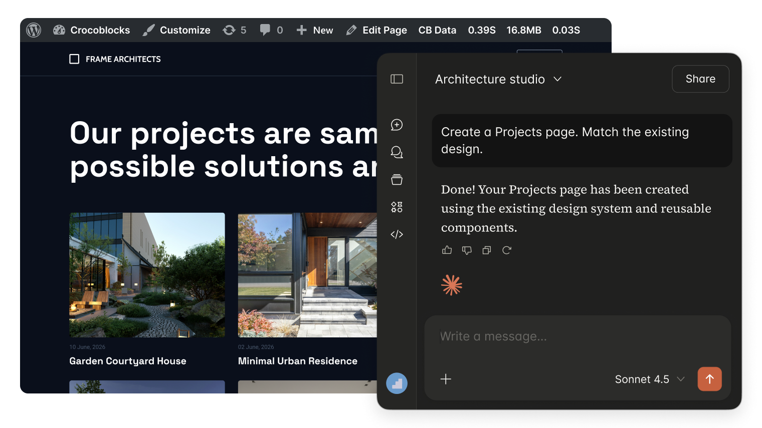Image resolution: width=762 pixels, height=428 pixels.
Task: Click the 10 June, 2026 date
Action: click(87, 347)
